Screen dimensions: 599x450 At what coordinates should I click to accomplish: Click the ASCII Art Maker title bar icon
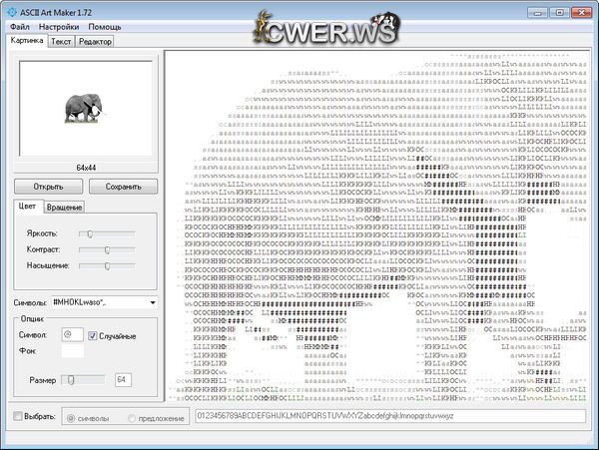pos(12,12)
